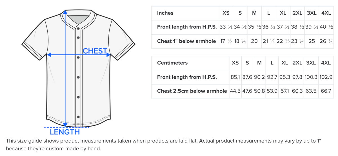
Task: Click the 102.9 value in centimeters table
Action: point(326,77)
